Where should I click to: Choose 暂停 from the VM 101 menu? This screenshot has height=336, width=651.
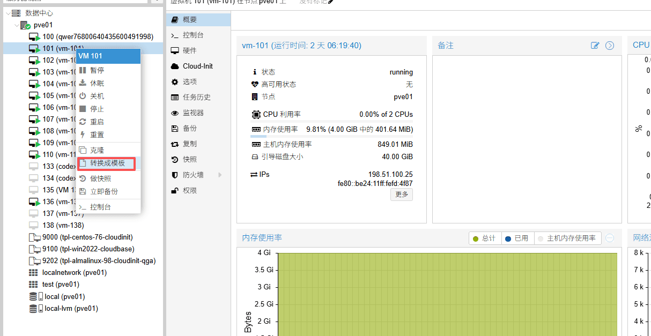(x=108, y=70)
